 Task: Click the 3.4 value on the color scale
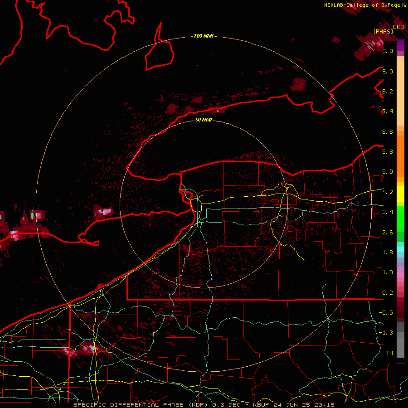click(388, 212)
